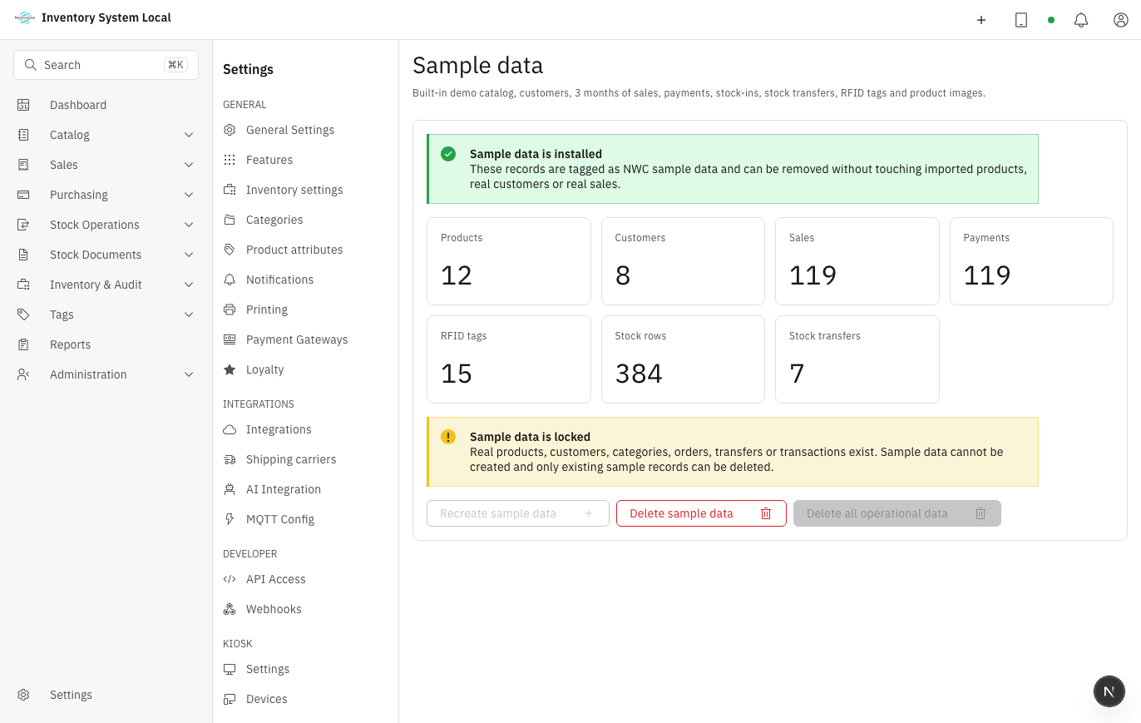Image resolution: width=1141 pixels, height=723 pixels.
Task: Click the Stock Operations icon
Action: [x=23, y=225]
